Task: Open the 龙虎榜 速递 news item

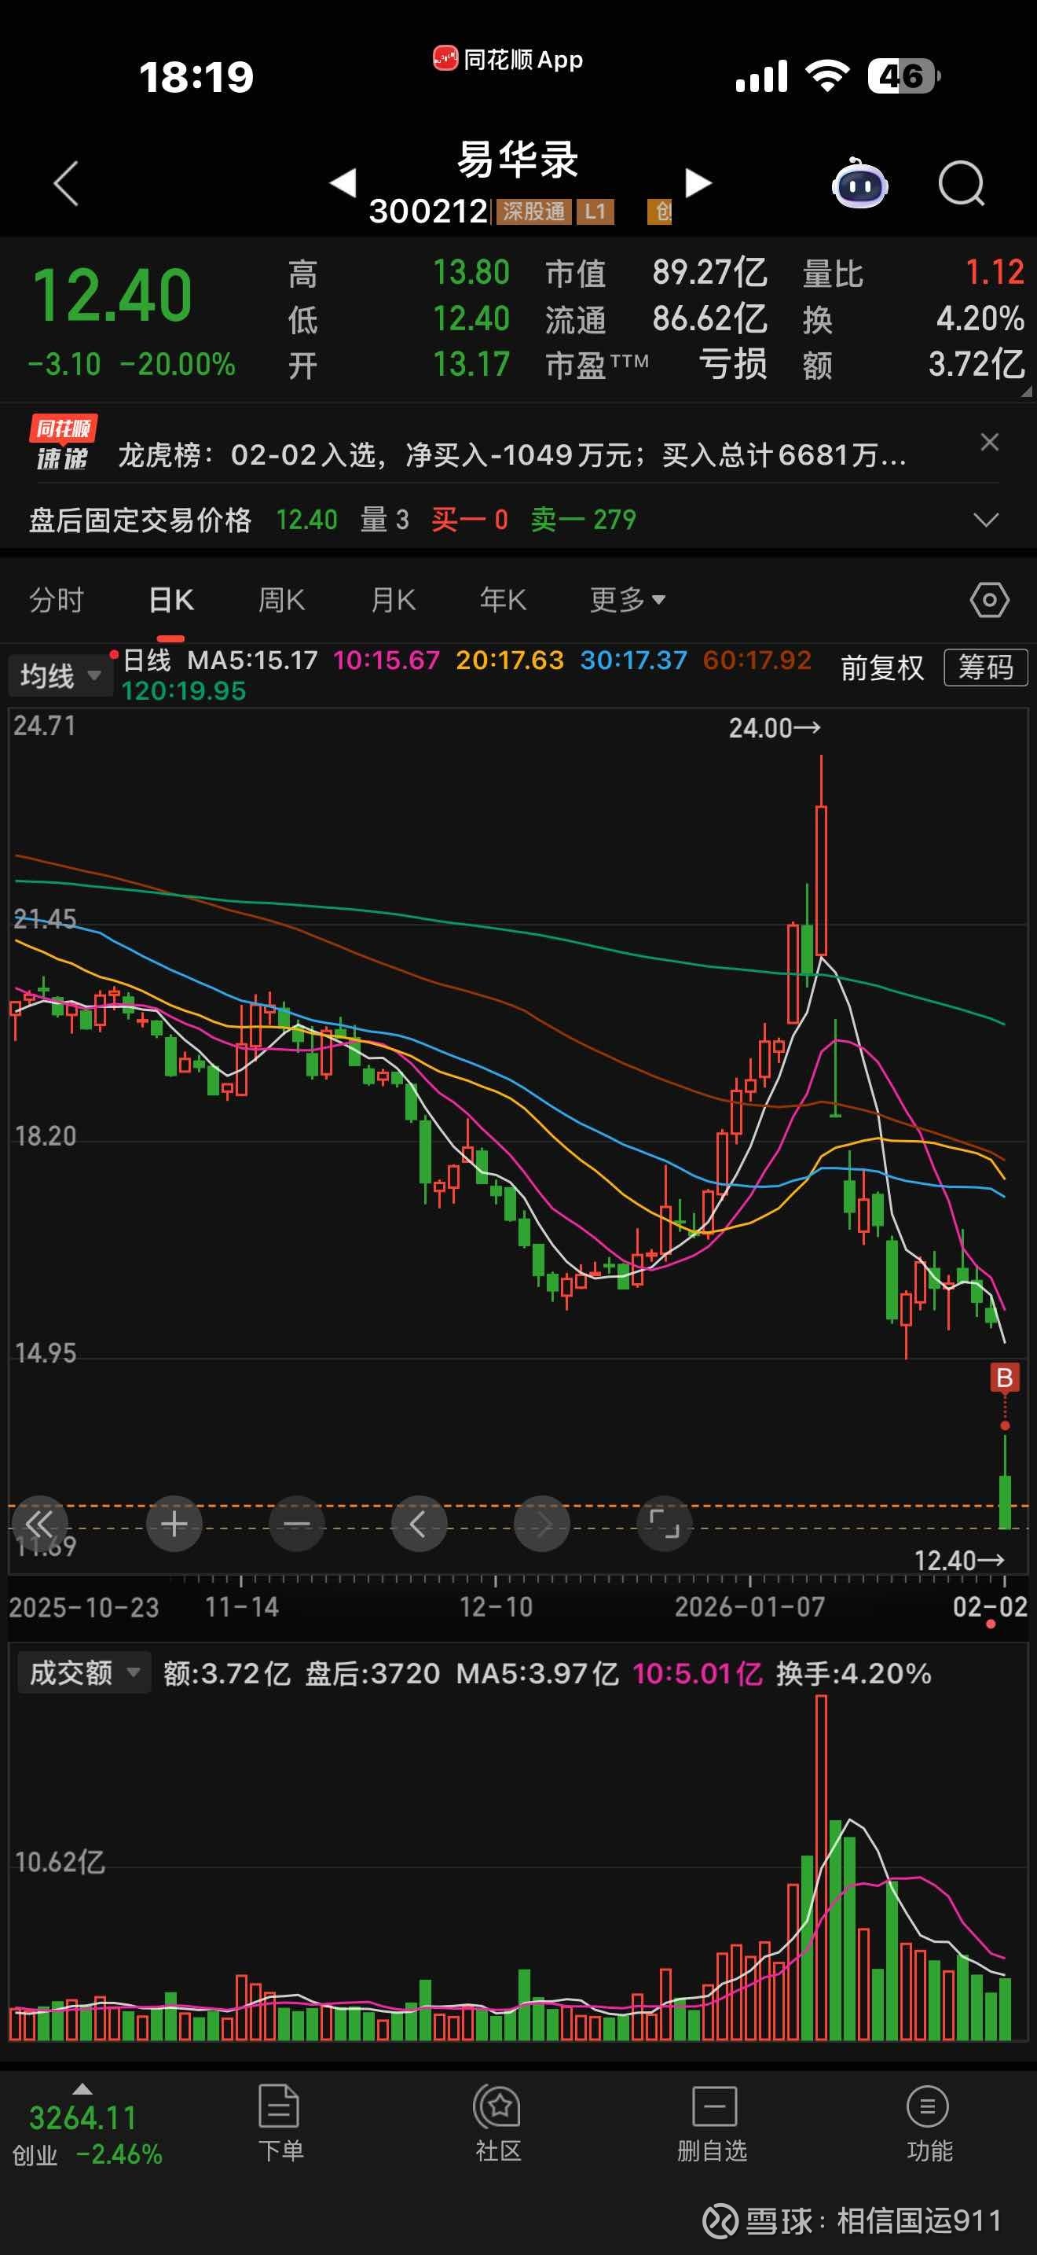Action: click(511, 455)
